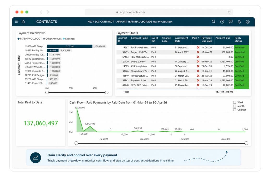Sort by the Payment Due column header
This screenshot has width=267, height=178.
click(223, 38)
